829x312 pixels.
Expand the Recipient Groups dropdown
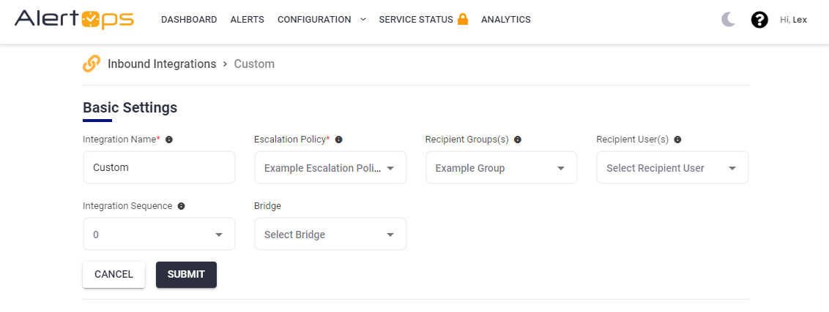pyautogui.click(x=502, y=168)
